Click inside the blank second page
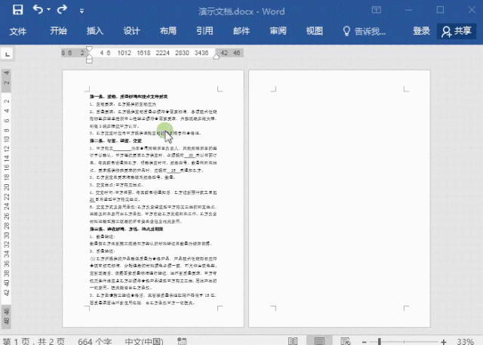Image resolution: width=483 pixels, height=345 pixels. coord(340,199)
